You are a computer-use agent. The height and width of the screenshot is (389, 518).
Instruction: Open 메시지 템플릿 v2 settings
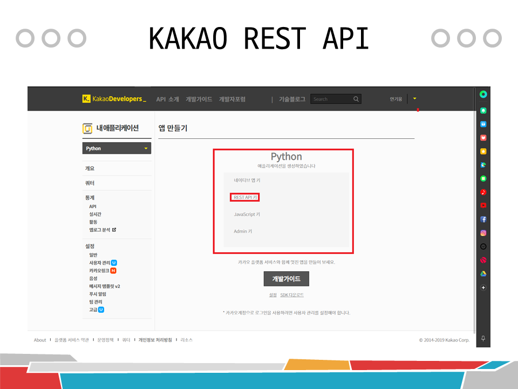[104, 286]
